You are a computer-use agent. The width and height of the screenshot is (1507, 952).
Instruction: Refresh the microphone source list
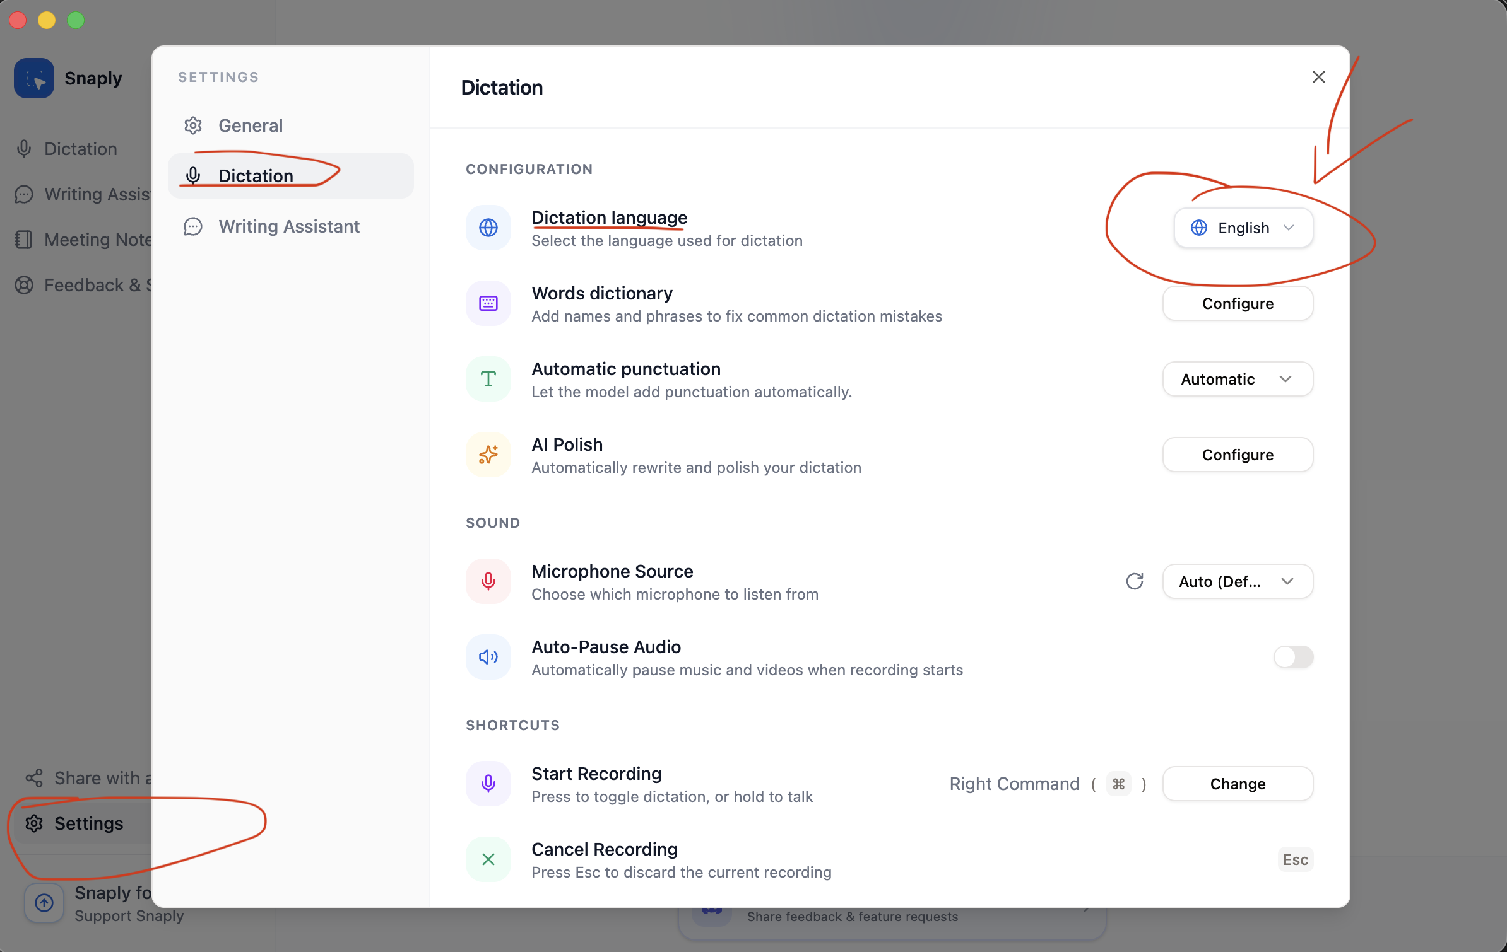(x=1134, y=581)
